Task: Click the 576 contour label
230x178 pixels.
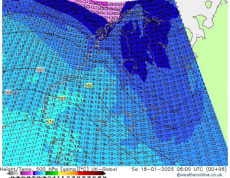Action: (50, 122)
